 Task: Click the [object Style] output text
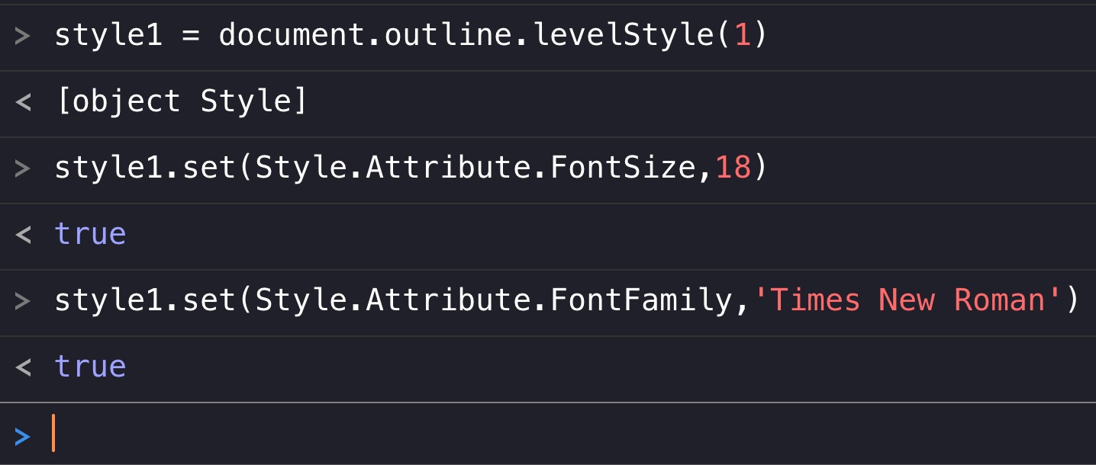coord(181,101)
